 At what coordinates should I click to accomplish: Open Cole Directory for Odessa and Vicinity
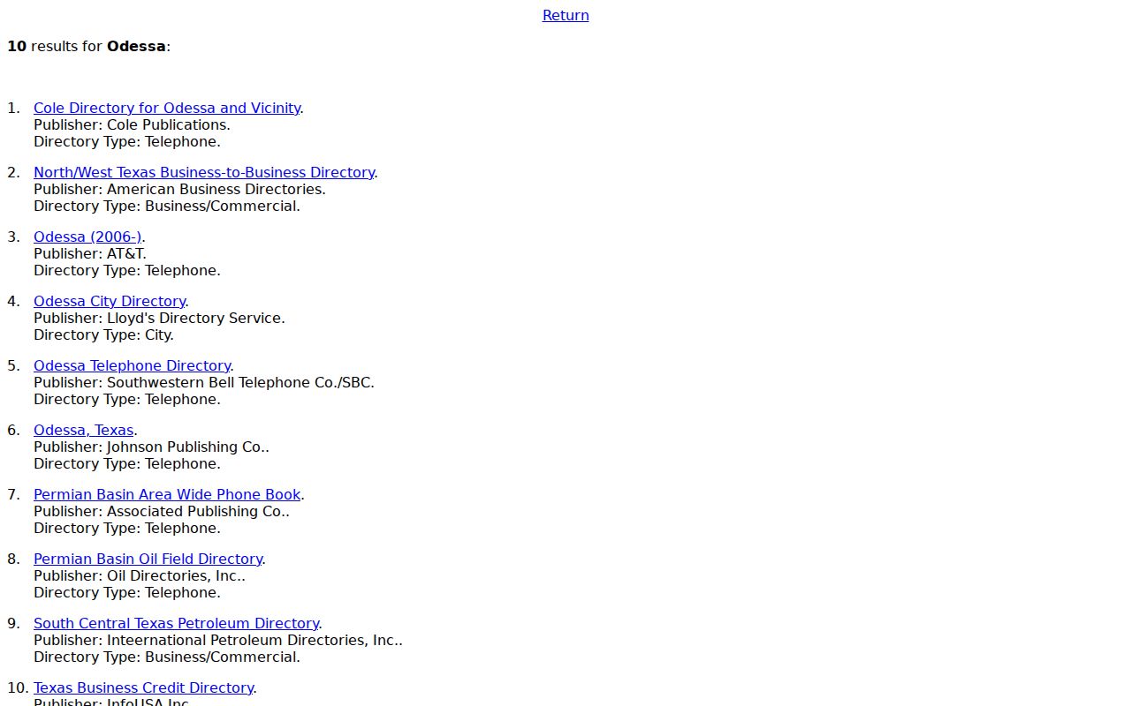pos(167,108)
